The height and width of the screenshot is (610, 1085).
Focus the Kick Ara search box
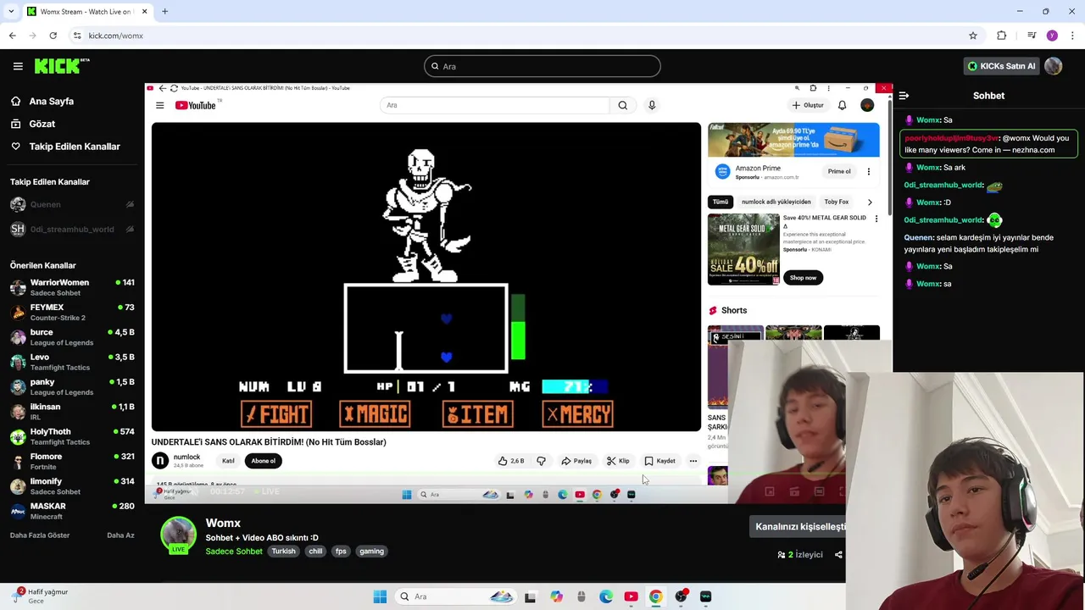[x=542, y=66]
